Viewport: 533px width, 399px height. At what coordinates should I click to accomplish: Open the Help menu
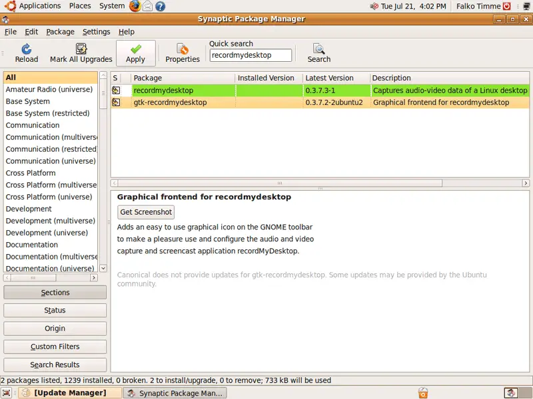tap(127, 32)
